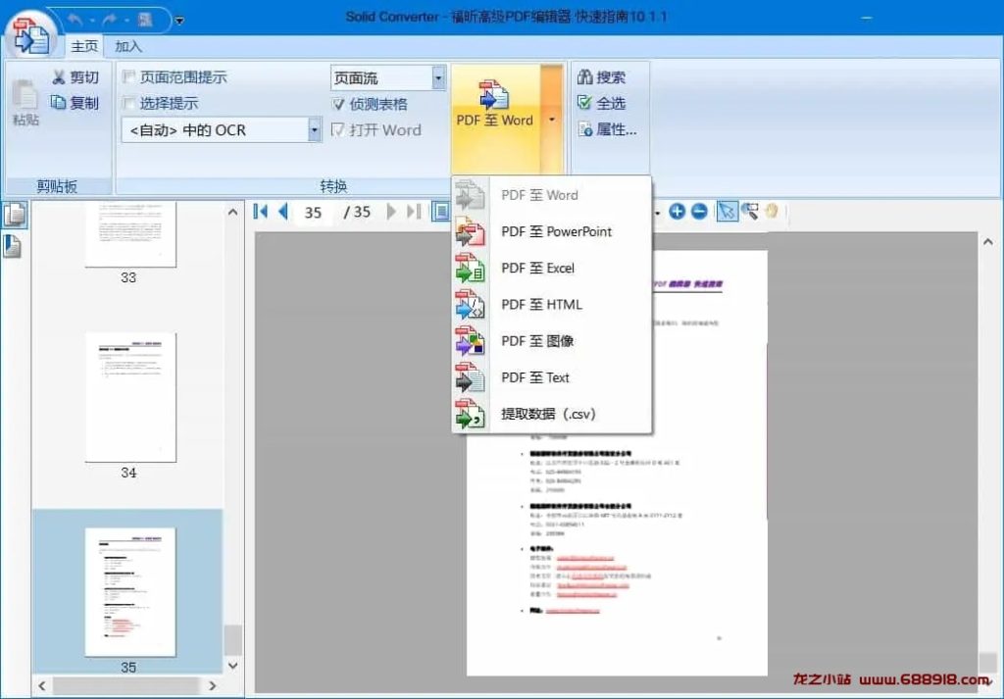Click the fit page view icon

pos(440,211)
